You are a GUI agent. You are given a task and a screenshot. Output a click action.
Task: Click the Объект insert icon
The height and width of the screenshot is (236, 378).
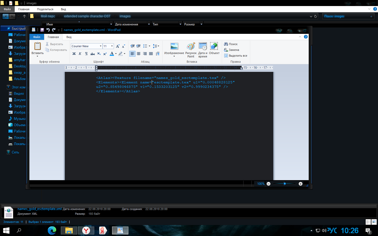[x=214, y=49]
